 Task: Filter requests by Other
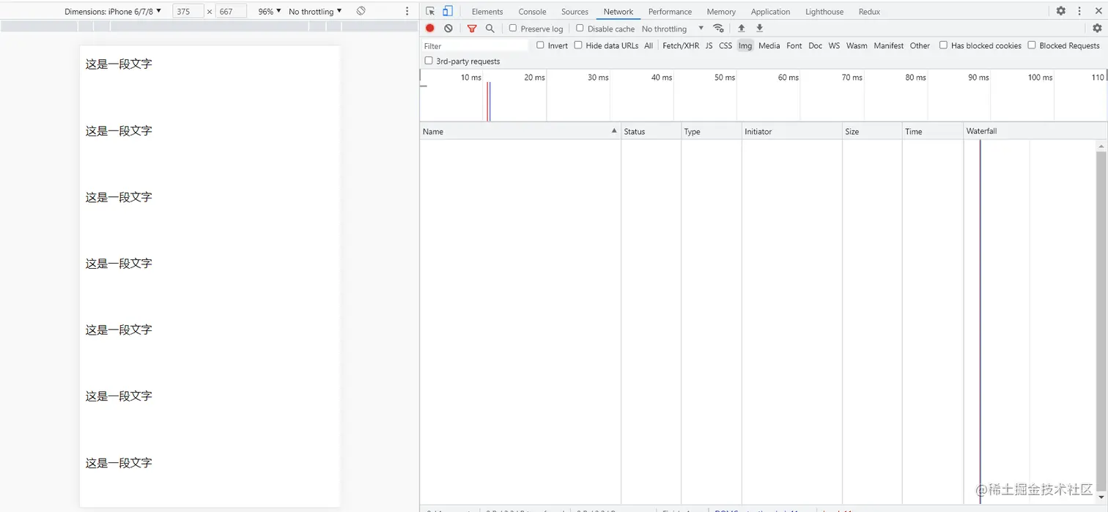[x=920, y=45]
